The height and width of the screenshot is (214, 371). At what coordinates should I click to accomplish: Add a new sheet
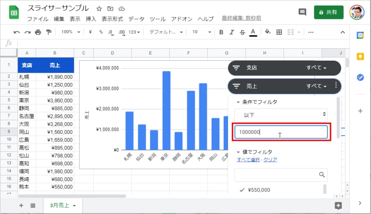pyautogui.click(x=21, y=206)
